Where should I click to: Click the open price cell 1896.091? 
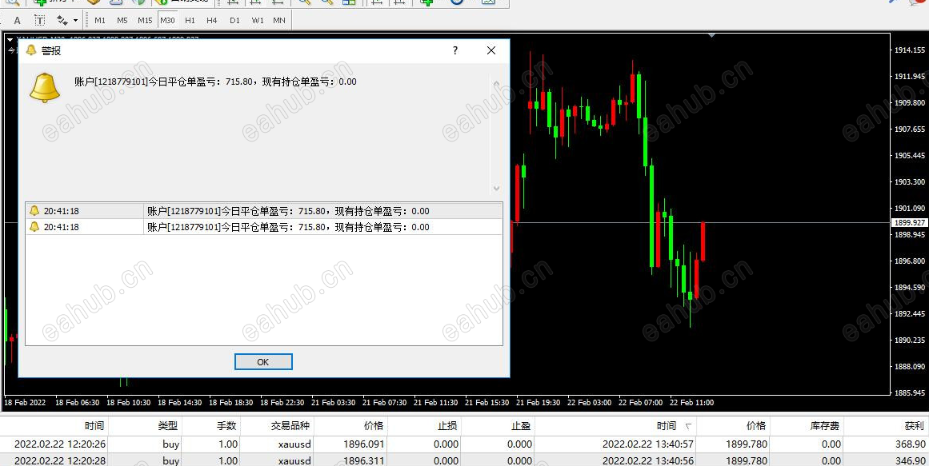[x=364, y=444]
